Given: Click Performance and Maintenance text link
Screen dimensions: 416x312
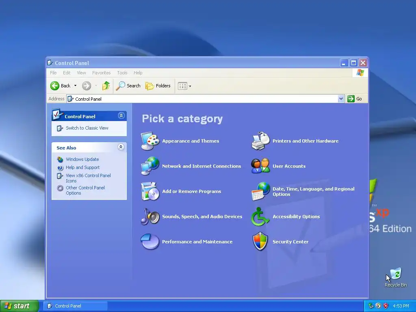Looking at the screenshot, I should click(x=197, y=242).
